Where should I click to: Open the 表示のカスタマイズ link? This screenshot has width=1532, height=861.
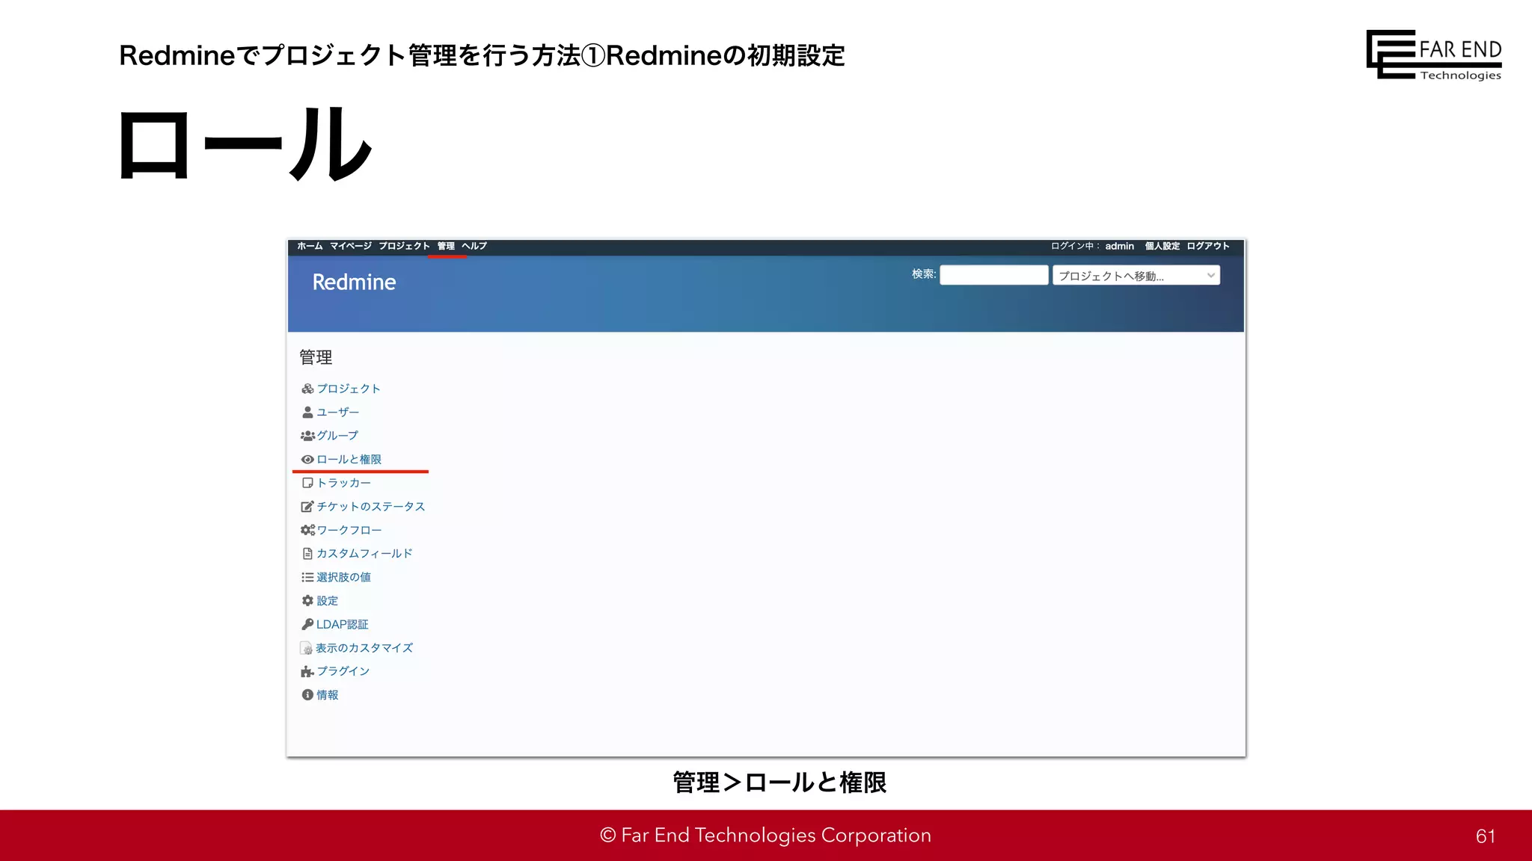364,648
